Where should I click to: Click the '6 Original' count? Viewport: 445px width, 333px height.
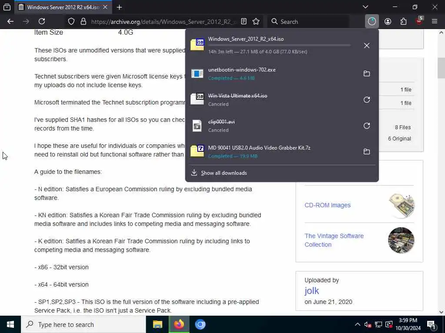[x=399, y=138]
